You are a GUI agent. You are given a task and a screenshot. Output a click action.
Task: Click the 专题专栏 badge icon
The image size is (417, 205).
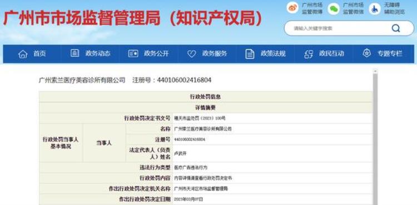tap(367, 53)
